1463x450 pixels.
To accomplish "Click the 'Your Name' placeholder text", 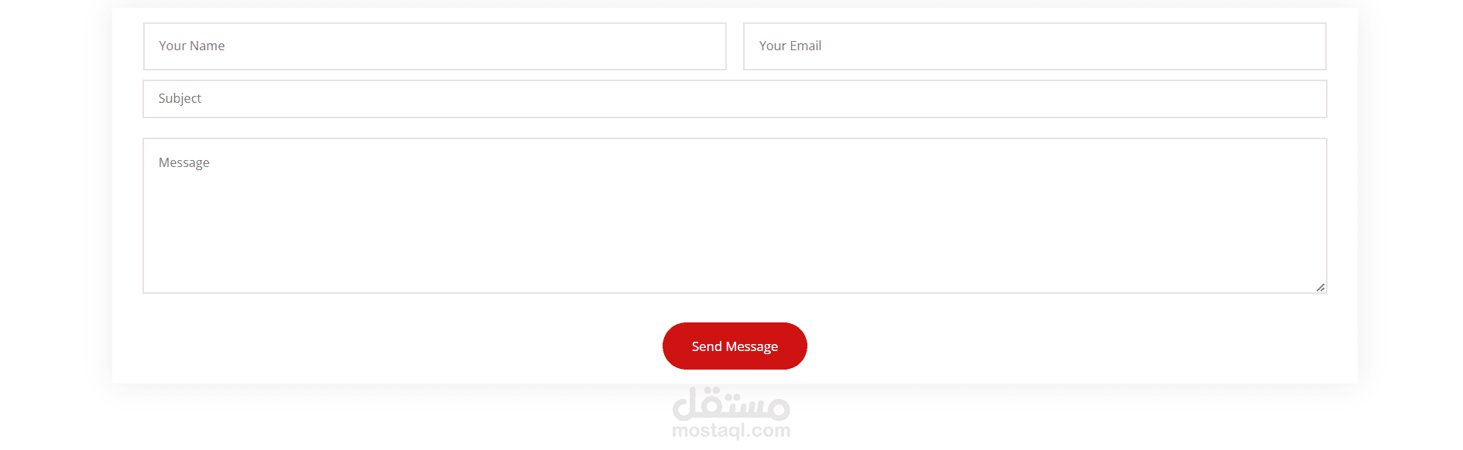I will point(192,46).
